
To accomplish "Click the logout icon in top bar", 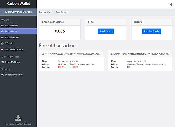I will pyautogui.click(x=171, y=4).
